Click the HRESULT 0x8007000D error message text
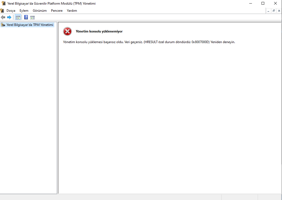This screenshot has width=282, height=200. [149, 42]
